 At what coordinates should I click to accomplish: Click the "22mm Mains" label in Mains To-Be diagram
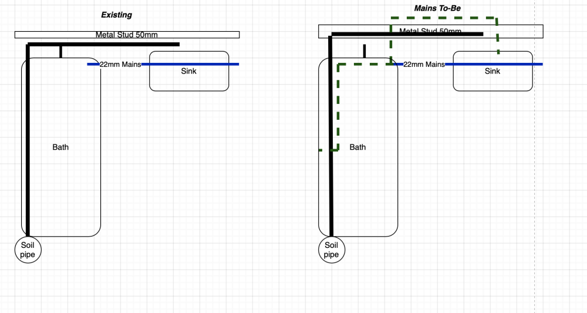tap(424, 65)
